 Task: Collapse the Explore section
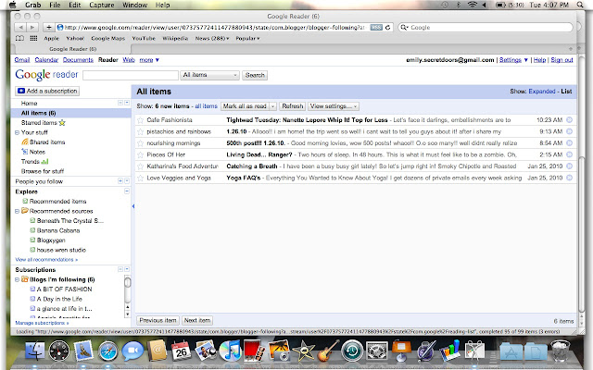coord(127,191)
